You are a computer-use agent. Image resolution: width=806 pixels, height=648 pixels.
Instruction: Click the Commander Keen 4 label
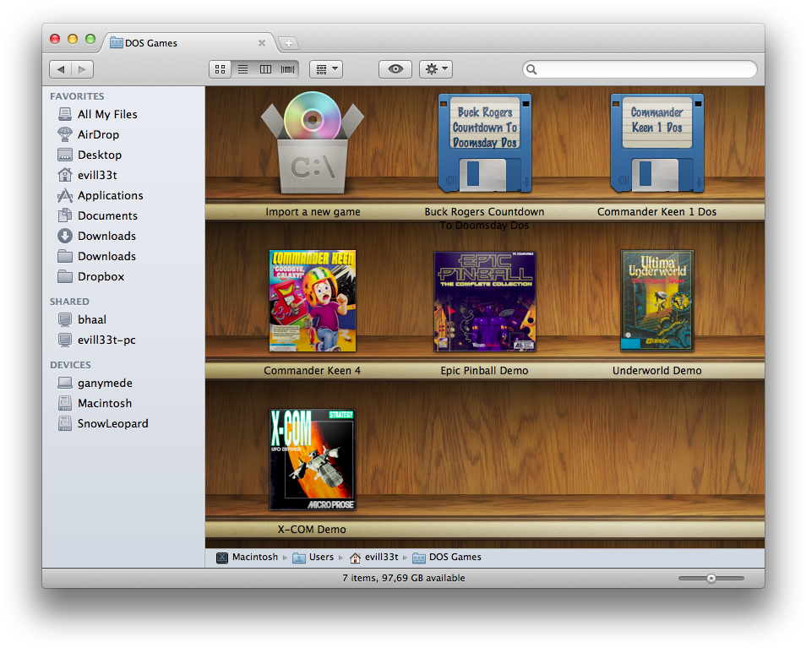click(313, 371)
